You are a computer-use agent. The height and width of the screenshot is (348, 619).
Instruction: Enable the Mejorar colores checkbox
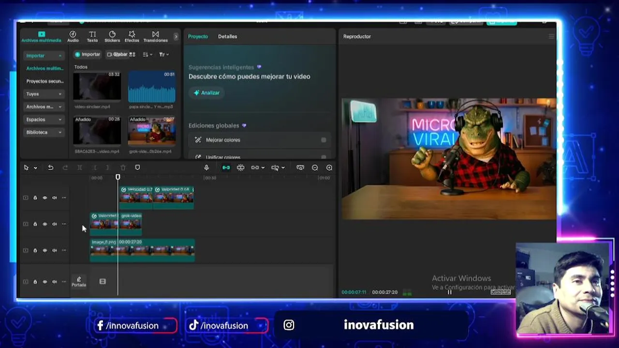(324, 140)
